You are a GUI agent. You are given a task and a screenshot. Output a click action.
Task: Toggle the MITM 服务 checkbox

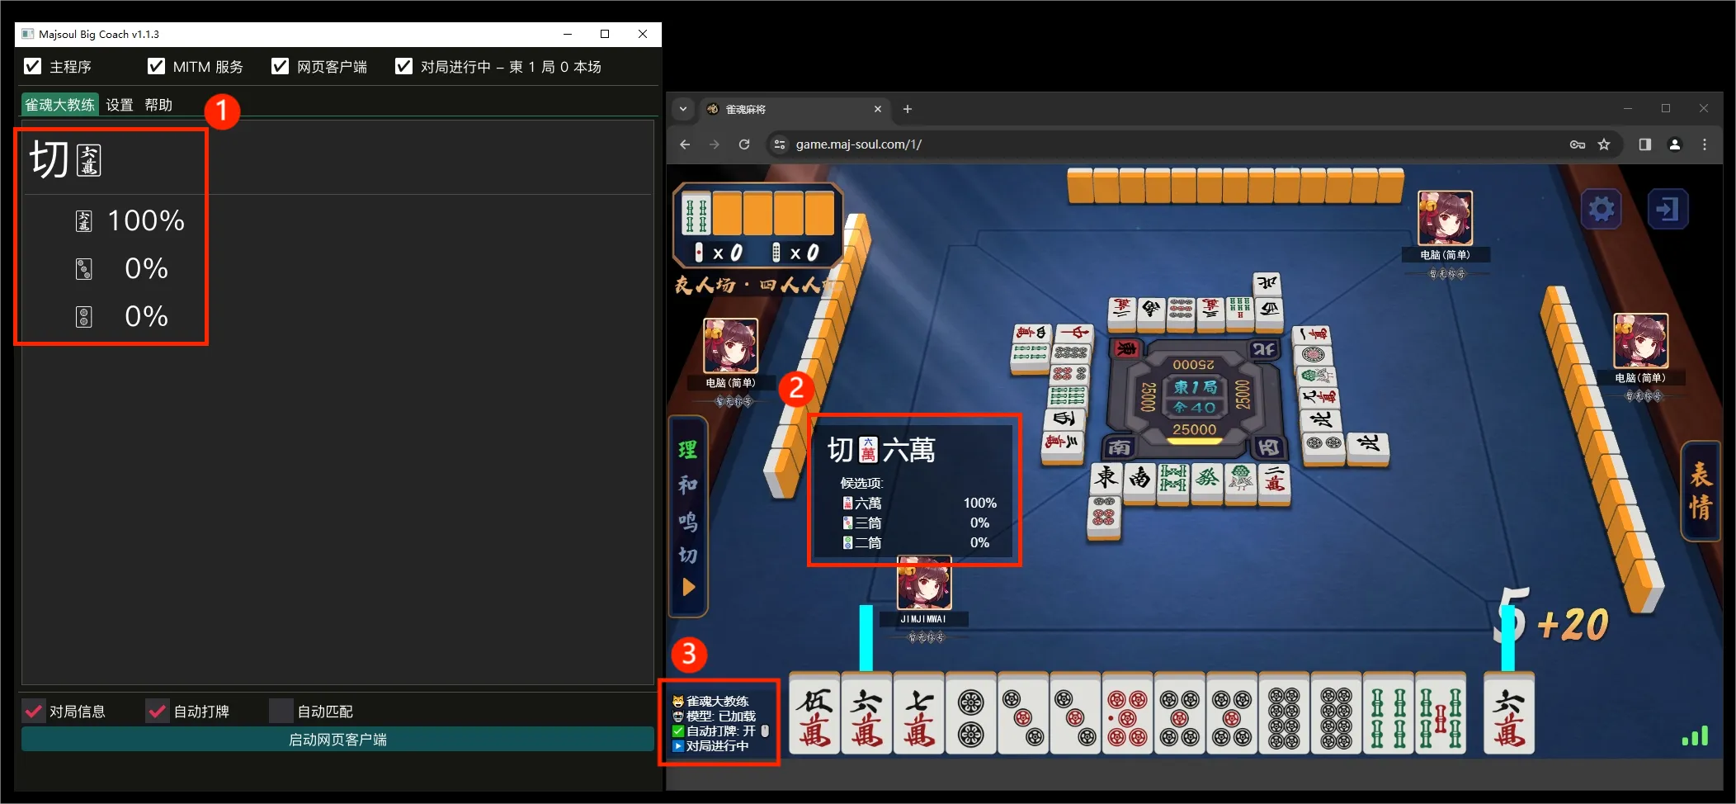[156, 66]
